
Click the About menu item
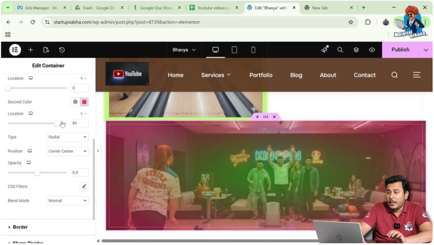click(x=328, y=75)
